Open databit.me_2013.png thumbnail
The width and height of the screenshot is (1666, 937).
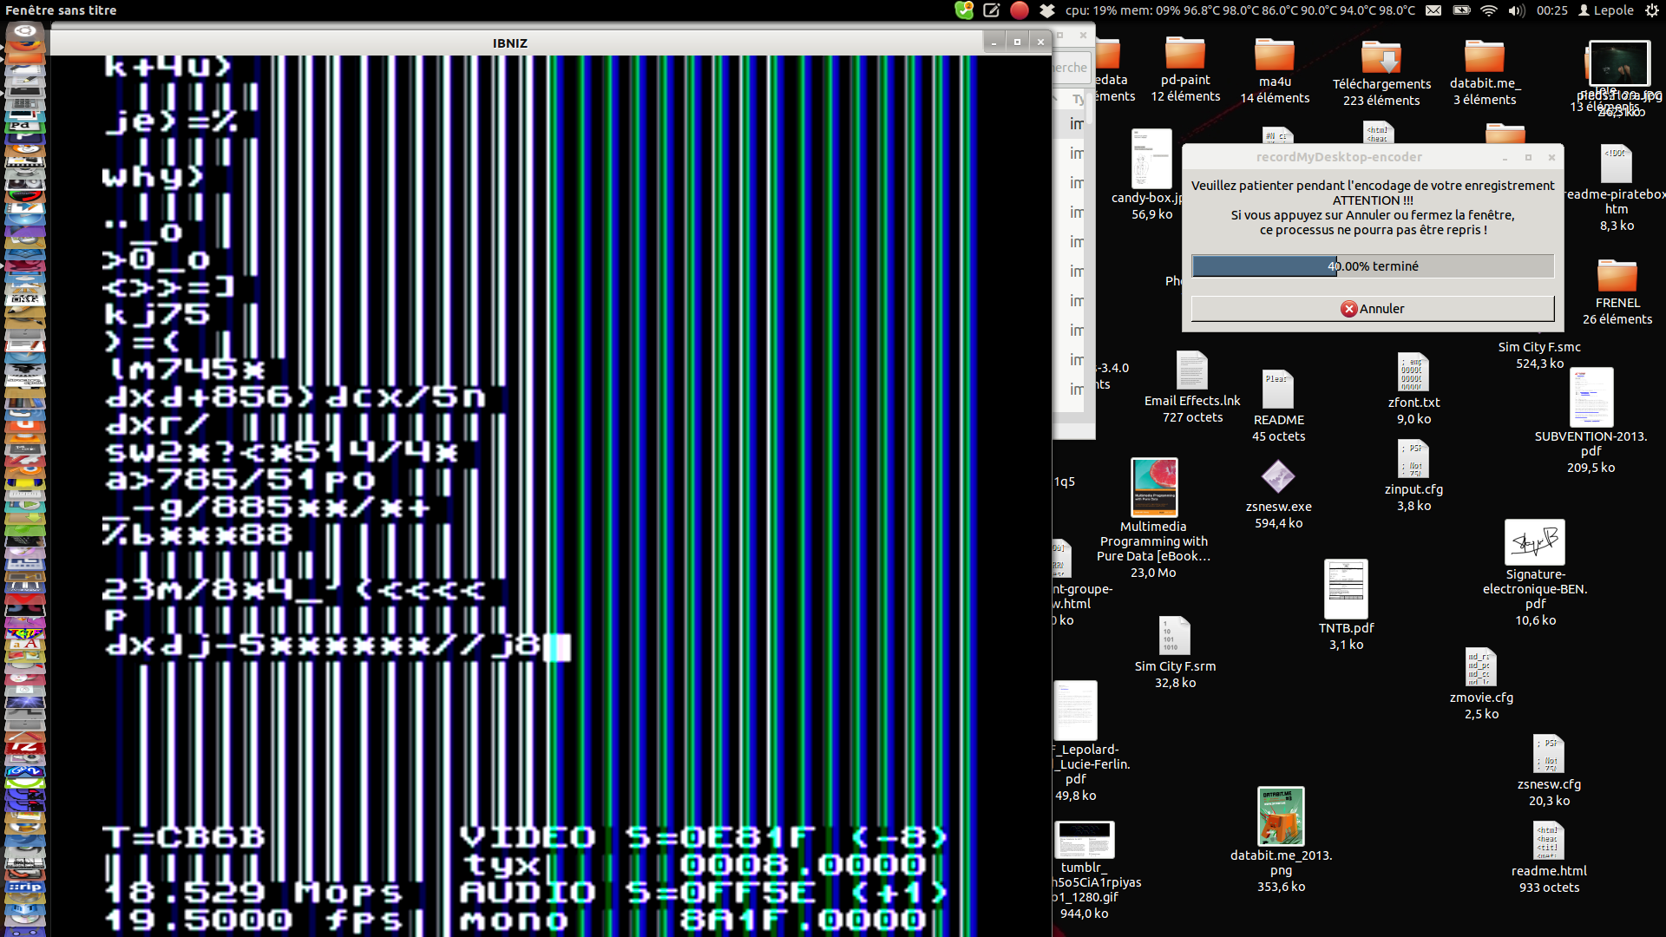tap(1281, 816)
